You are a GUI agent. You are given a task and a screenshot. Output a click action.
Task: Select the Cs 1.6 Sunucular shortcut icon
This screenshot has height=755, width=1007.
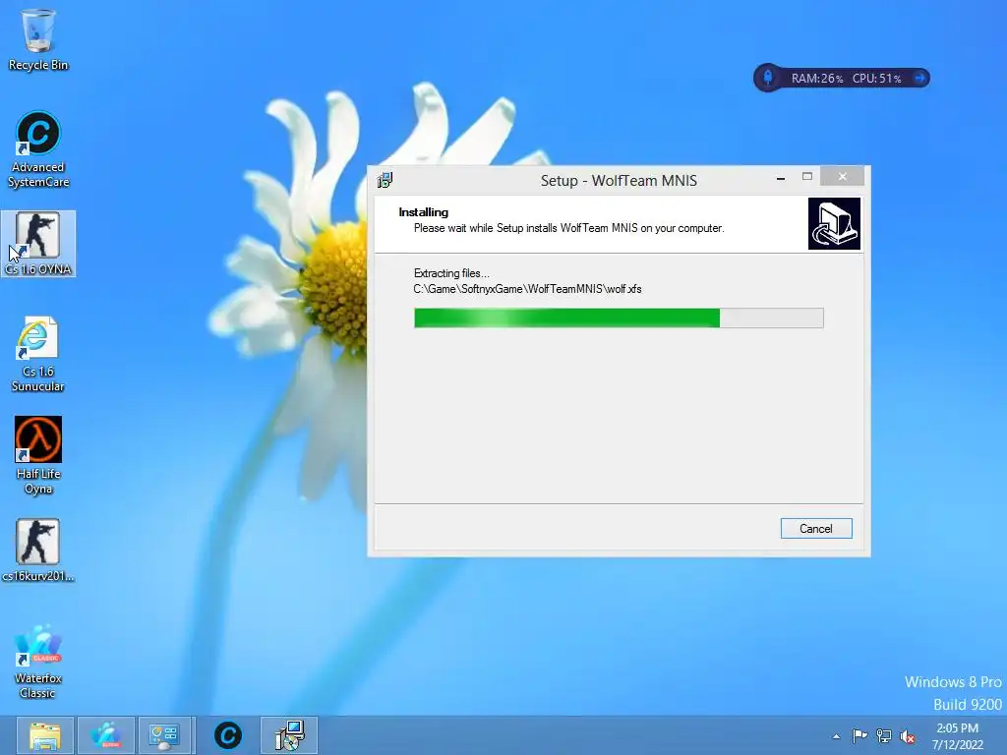click(38, 354)
